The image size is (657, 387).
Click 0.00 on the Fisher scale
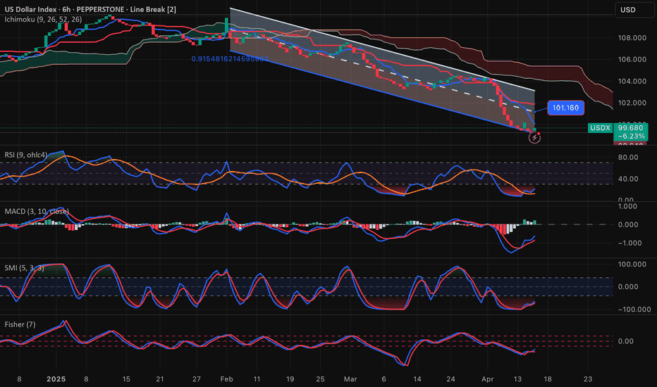tap(625, 341)
